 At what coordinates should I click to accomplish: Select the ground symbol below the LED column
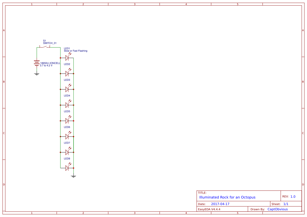(74, 176)
